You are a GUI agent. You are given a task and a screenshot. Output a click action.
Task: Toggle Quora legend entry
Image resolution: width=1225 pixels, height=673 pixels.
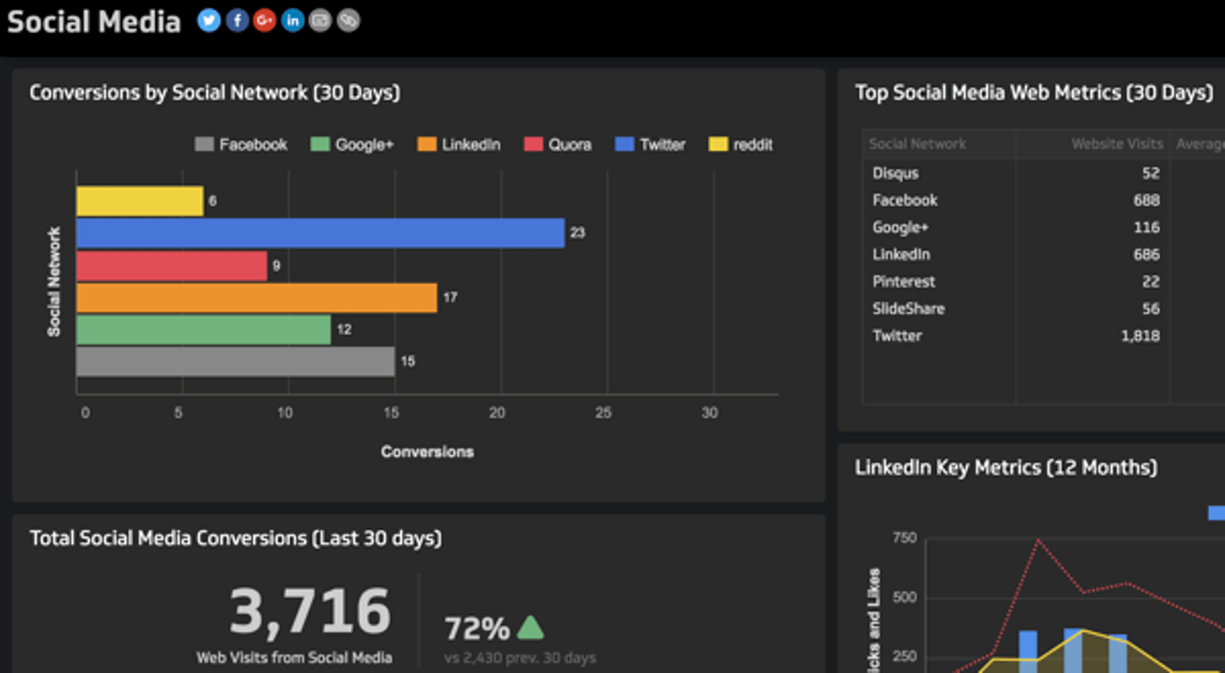coord(558,145)
